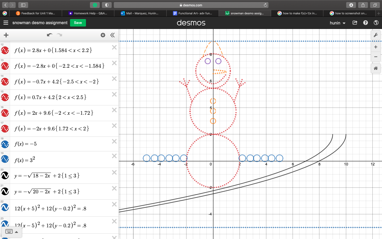The height and width of the screenshot is (239, 382).
Task: Hide the f(x) = 3² line
Action: 5,159
